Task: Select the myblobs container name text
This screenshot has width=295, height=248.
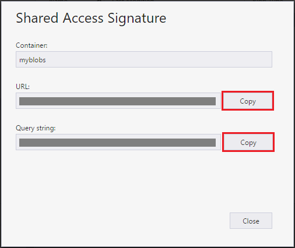Action: click(33, 60)
